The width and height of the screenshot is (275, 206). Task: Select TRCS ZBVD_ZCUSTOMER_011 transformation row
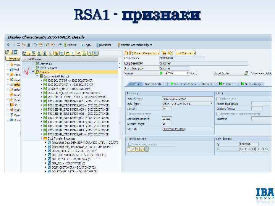tap(78, 134)
